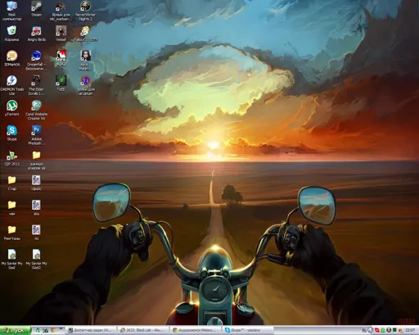Viewport: 419px width, 335px height.
Task: Open the arcanum shortcut icon
Action: point(85,85)
